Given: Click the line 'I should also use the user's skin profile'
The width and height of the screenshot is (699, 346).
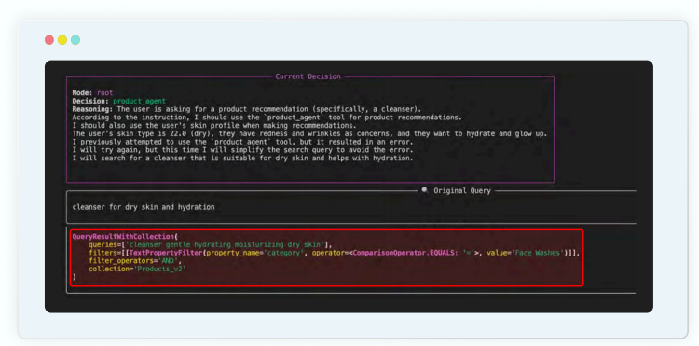Looking at the screenshot, I should [x=214, y=125].
